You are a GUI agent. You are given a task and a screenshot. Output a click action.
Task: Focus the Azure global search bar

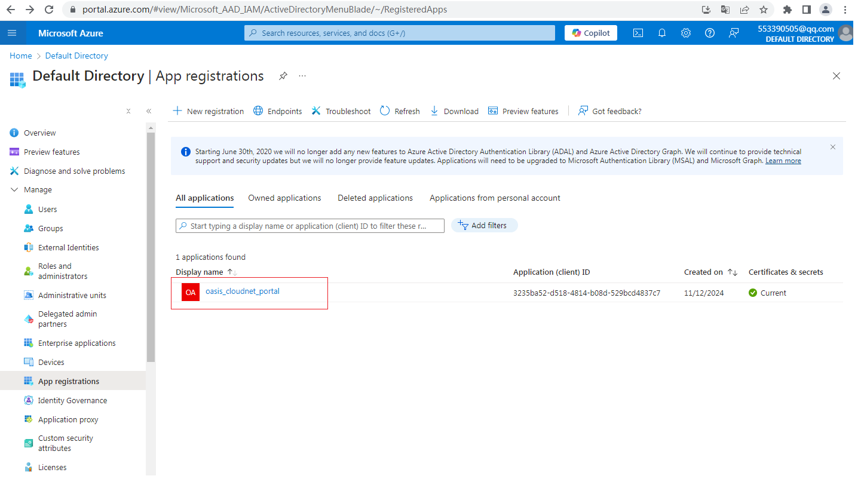pos(399,33)
